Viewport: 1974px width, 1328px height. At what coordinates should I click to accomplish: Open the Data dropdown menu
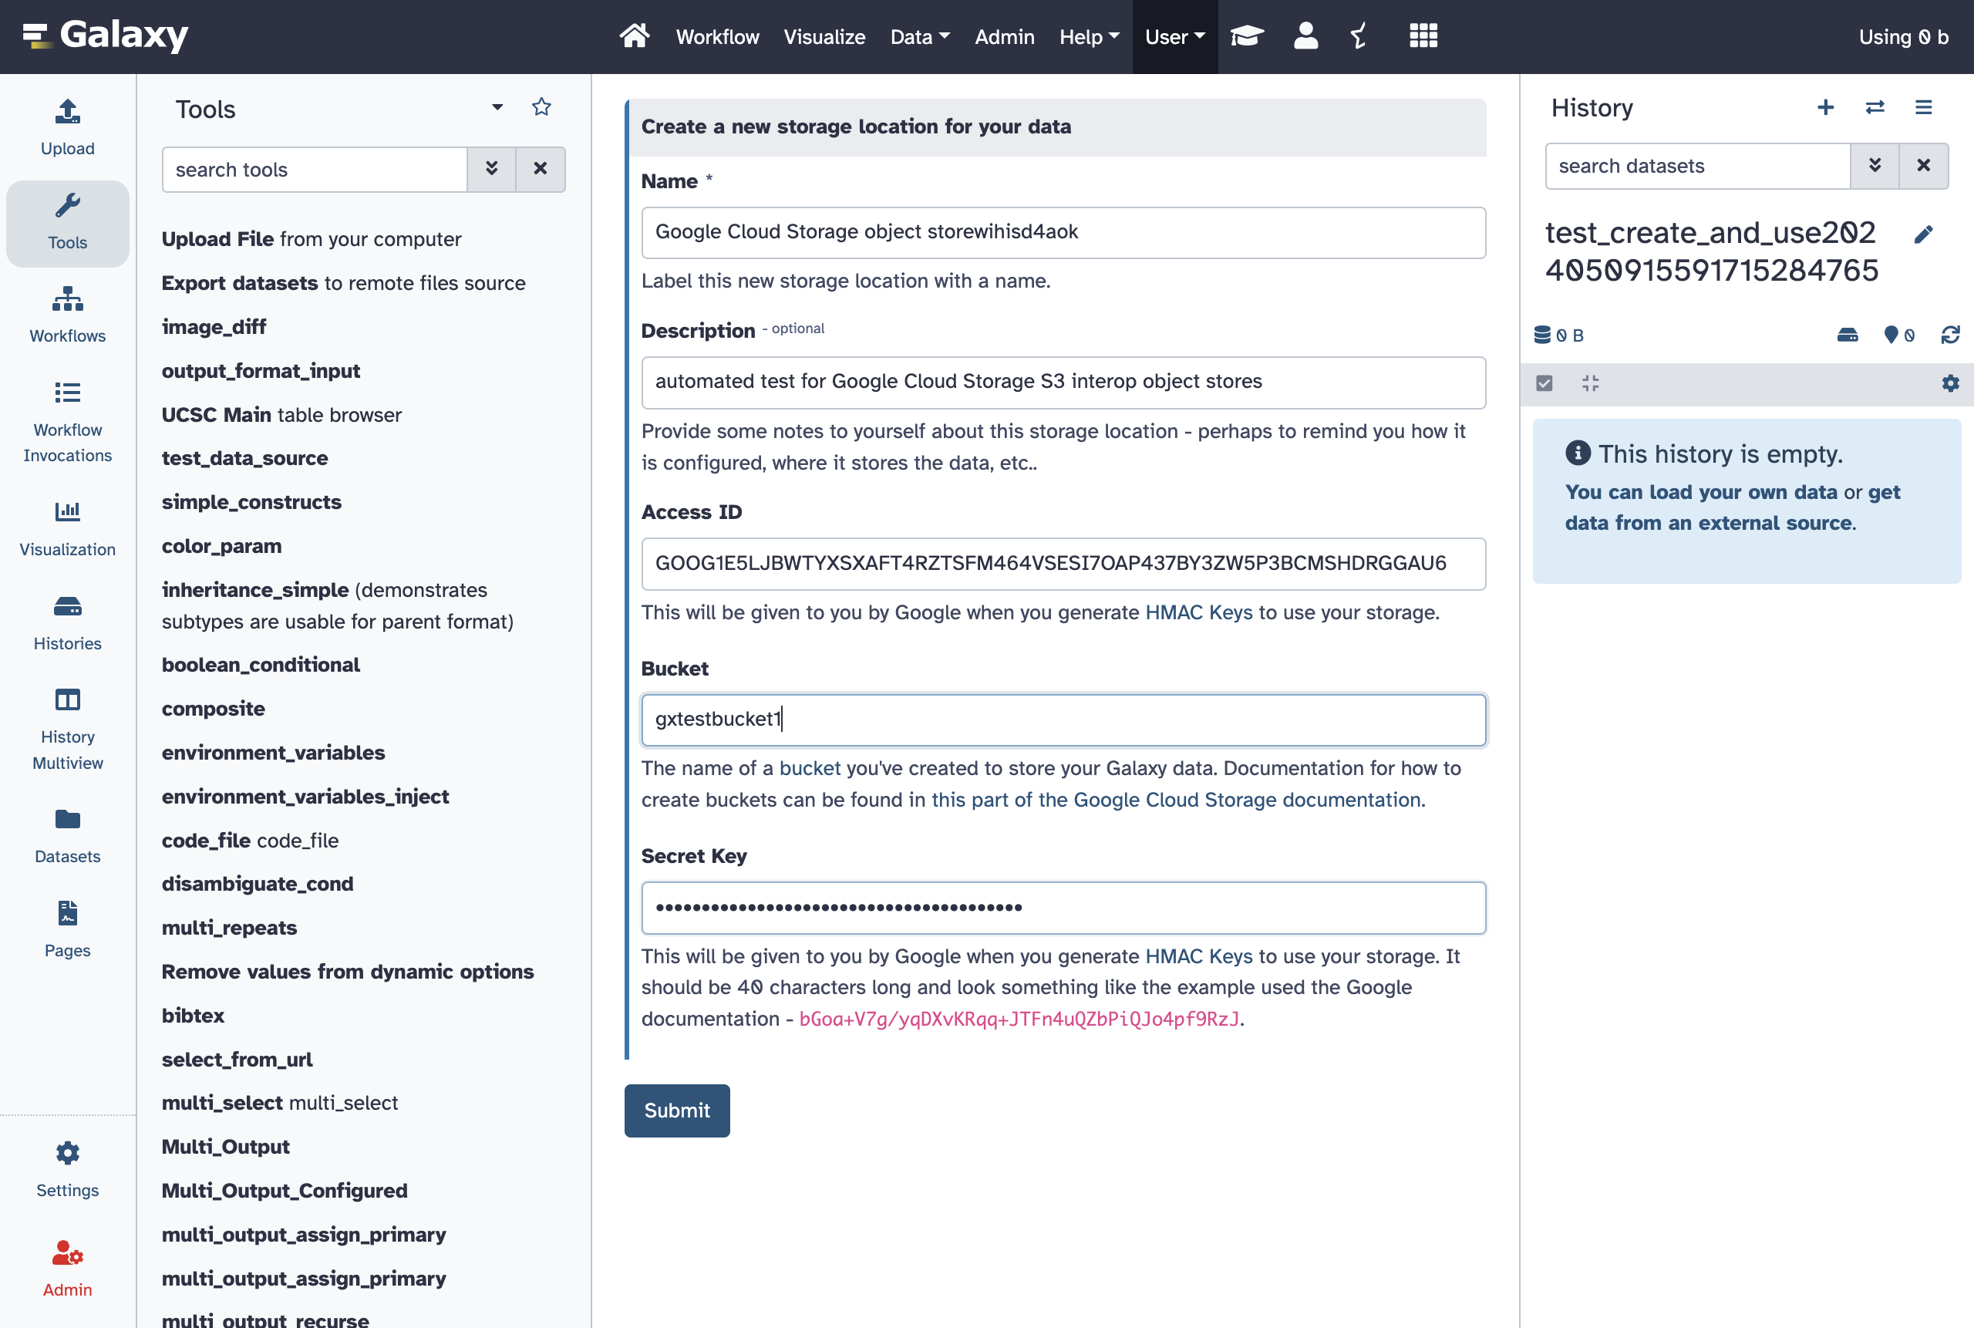pyautogui.click(x=919, y=36)
